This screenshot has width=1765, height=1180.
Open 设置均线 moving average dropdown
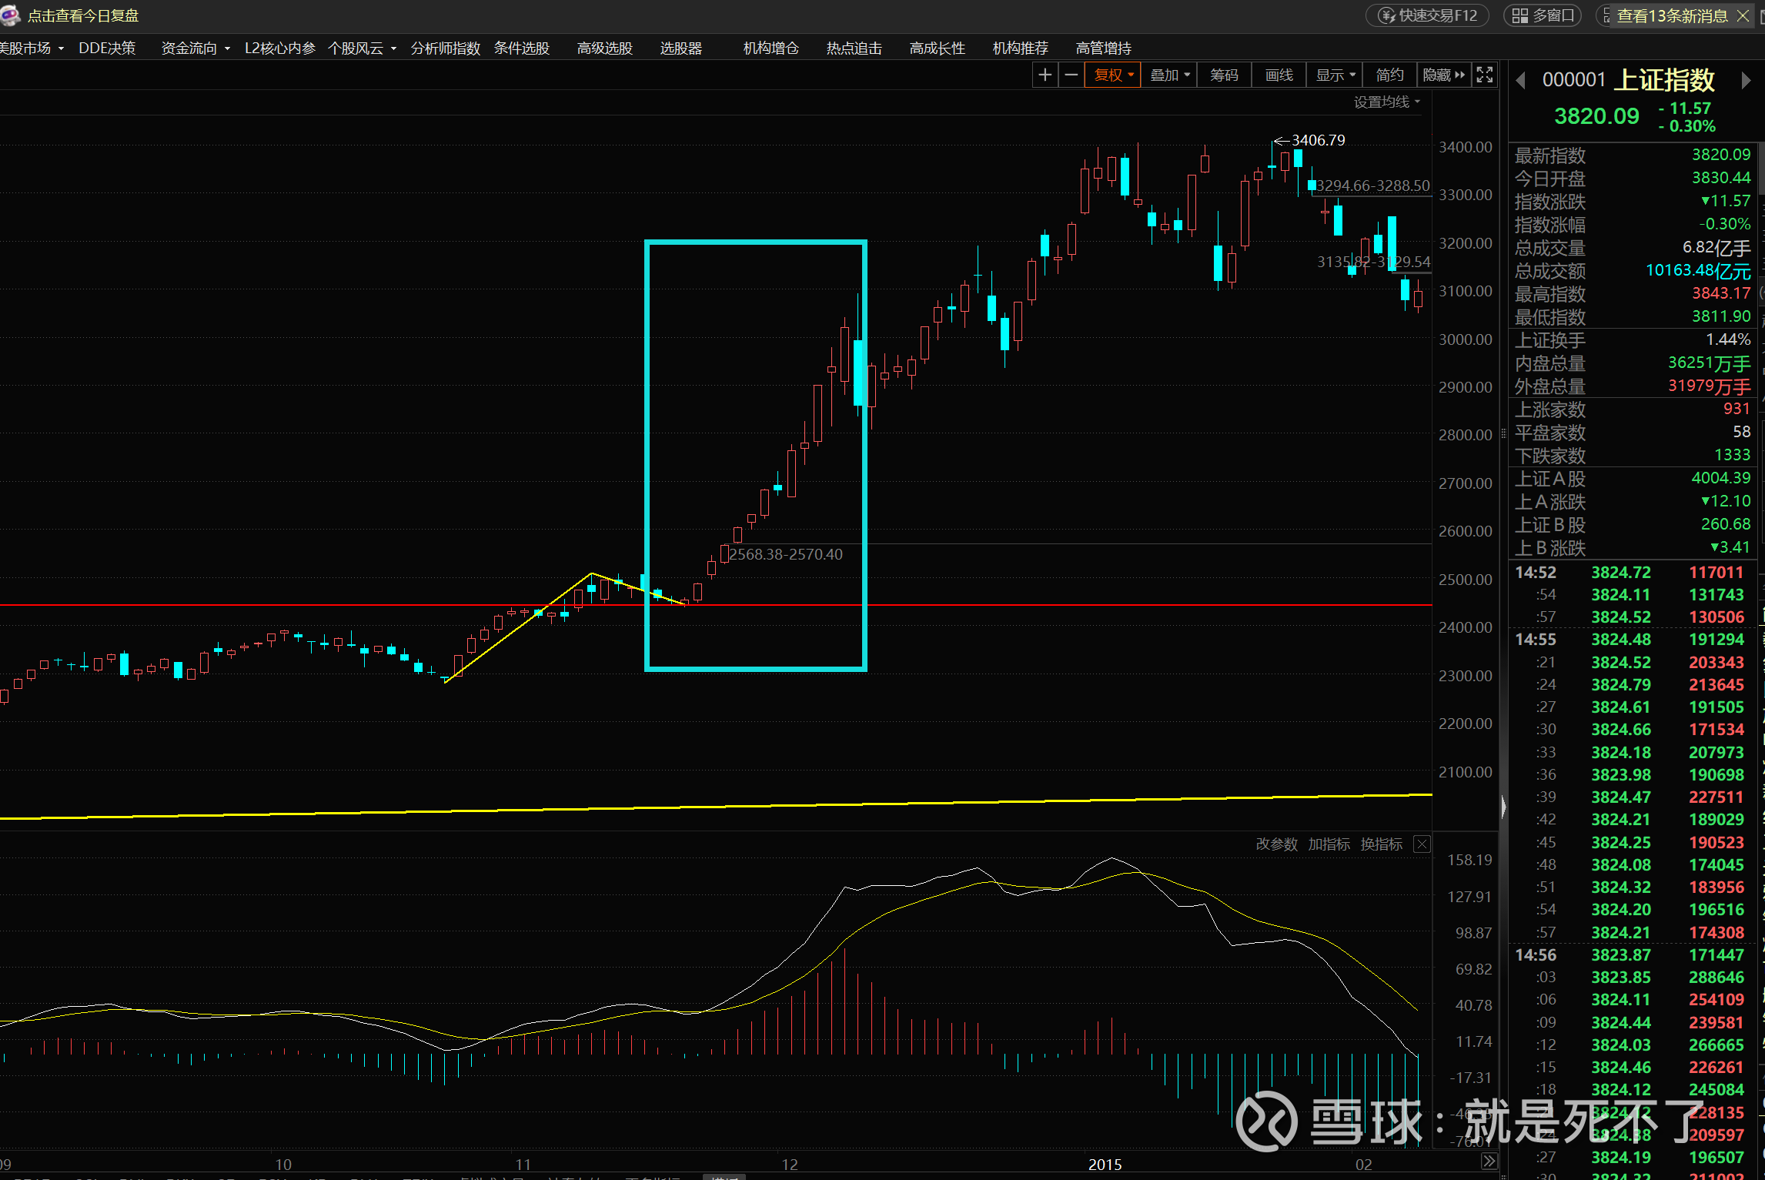coord(1386,102)
